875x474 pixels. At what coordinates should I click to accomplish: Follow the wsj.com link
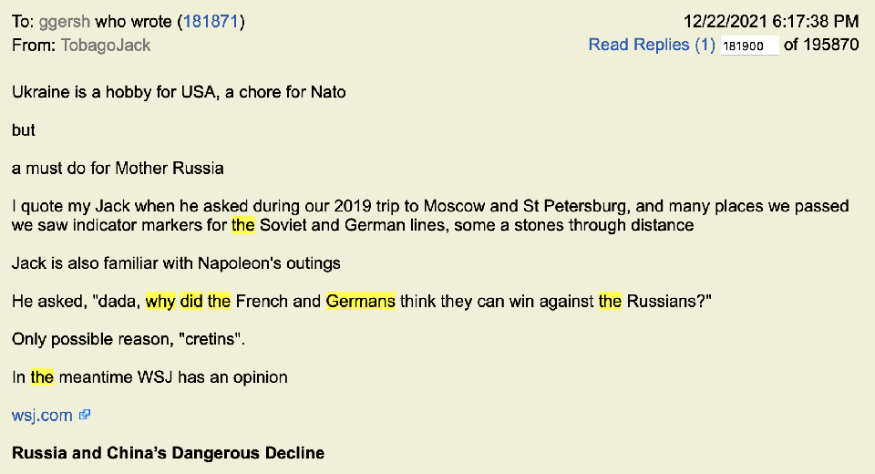(42, 415)
